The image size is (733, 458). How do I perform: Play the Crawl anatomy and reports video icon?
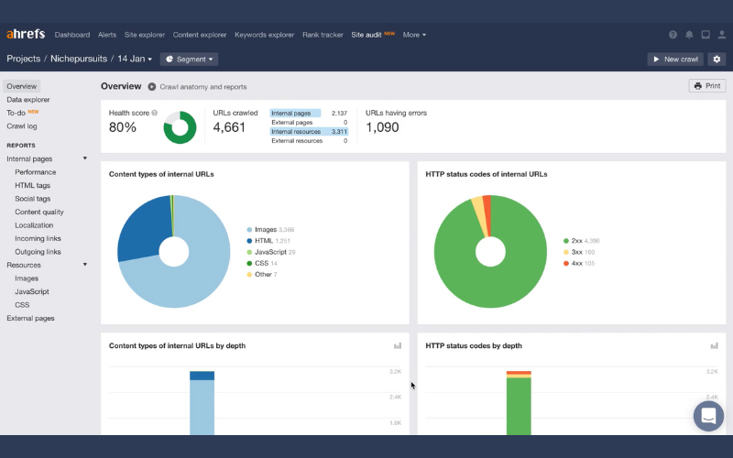tap(152, 86)
